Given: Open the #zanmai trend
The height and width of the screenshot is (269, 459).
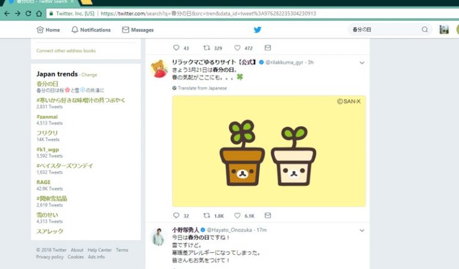Looking at the screenshot, I should click(47, 117).
